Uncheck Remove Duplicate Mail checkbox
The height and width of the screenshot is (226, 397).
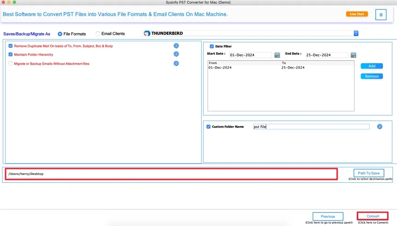click(11, 46)
